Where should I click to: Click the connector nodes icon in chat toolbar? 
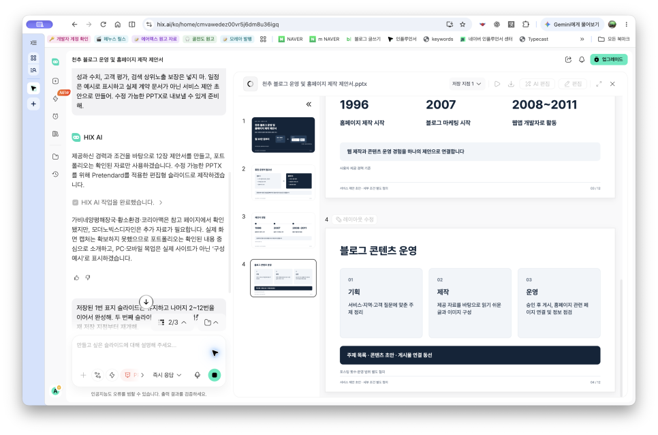tap(98, 375)
